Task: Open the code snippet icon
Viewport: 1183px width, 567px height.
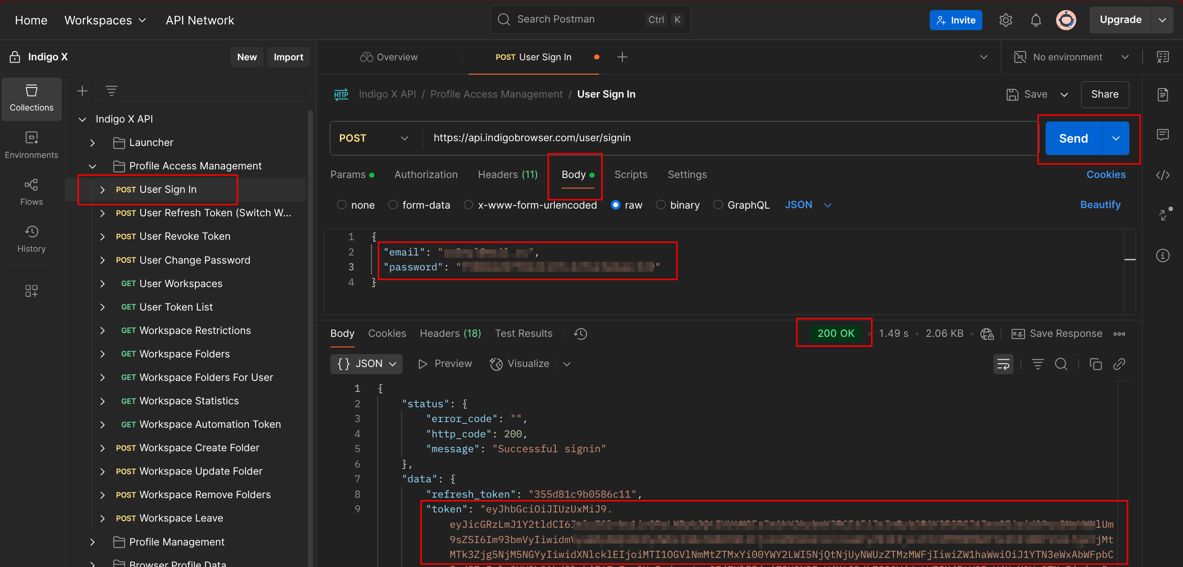Action: point(1163,175)
